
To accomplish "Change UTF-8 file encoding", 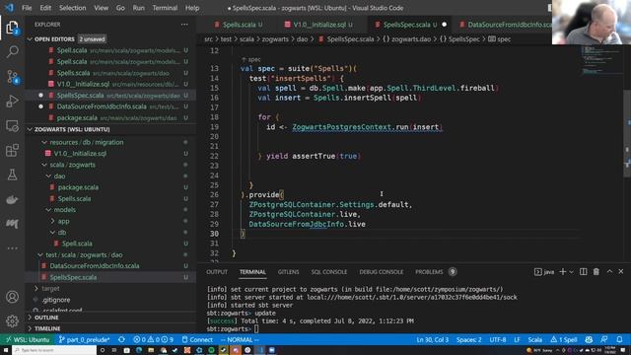I will 498,339.
